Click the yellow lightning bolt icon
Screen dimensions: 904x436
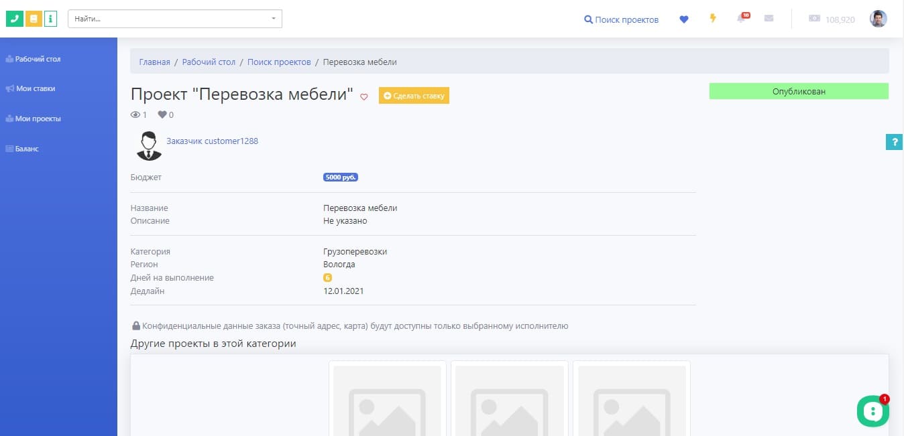(x=713, y=19)
